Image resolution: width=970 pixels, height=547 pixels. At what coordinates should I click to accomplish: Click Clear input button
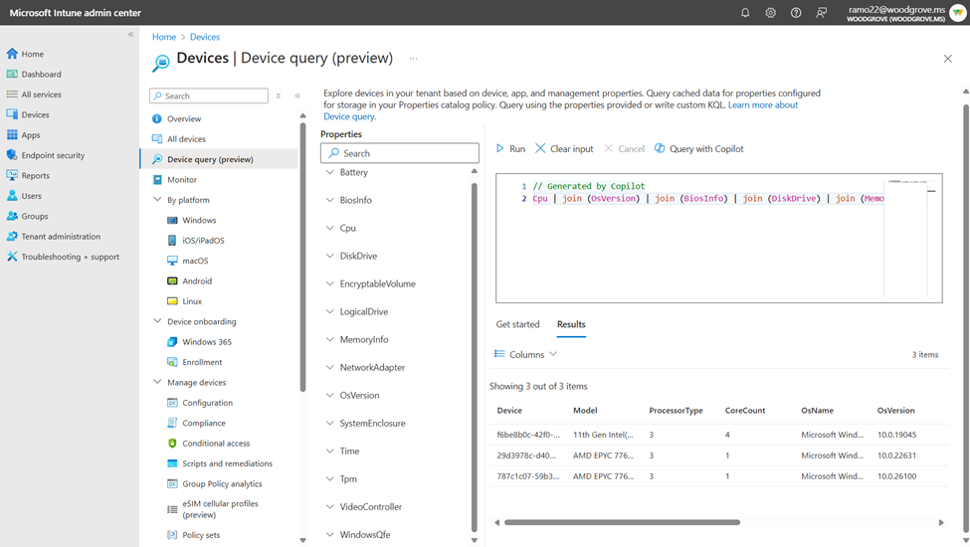coord(564,149)
